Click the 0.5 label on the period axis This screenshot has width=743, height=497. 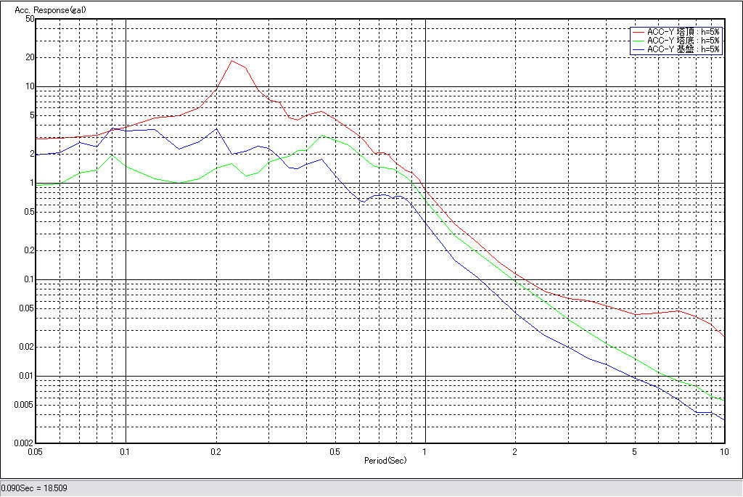click(x=334, y=451)
